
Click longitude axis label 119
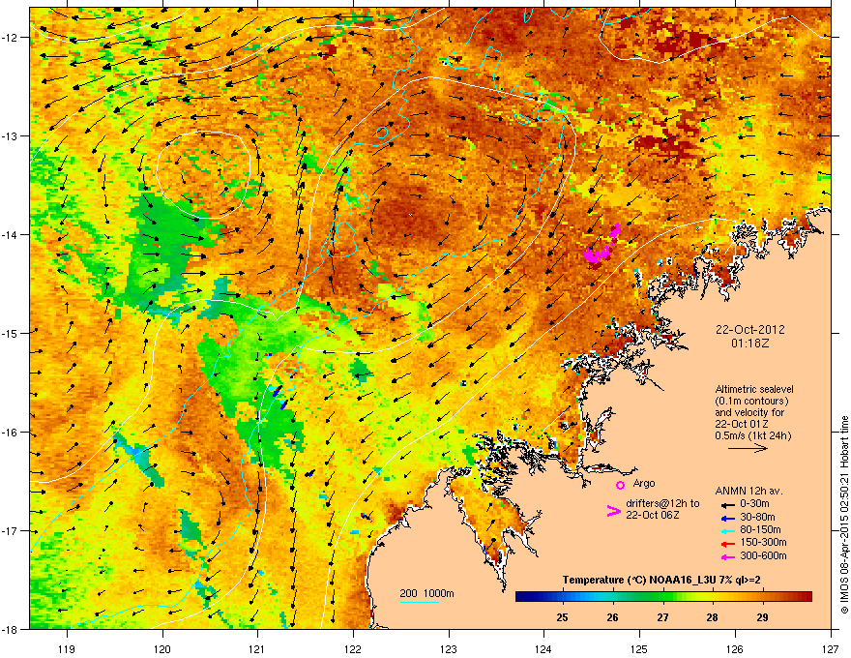(x=67, y=648)
